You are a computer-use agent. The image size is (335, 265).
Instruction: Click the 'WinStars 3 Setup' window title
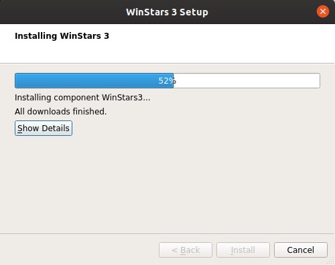(167, 12)
